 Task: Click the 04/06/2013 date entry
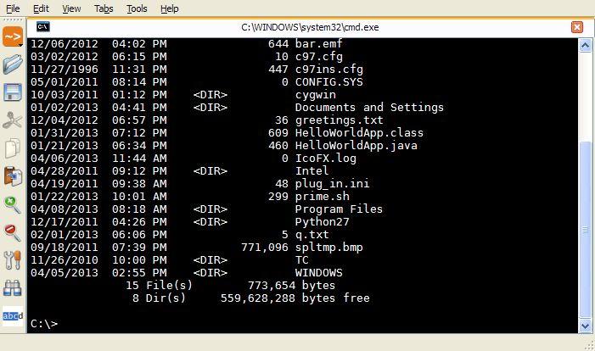pos(65,158)
